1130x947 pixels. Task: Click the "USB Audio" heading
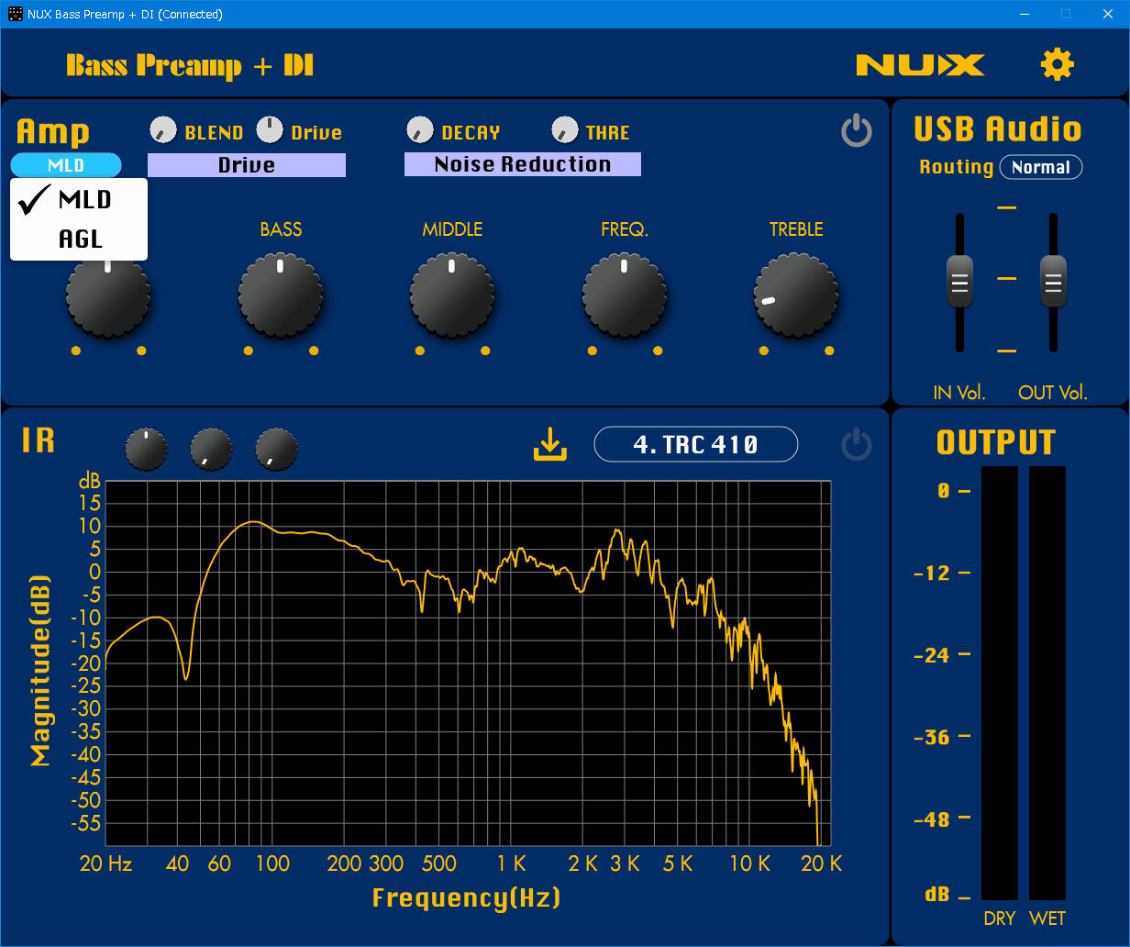point(998,129)
